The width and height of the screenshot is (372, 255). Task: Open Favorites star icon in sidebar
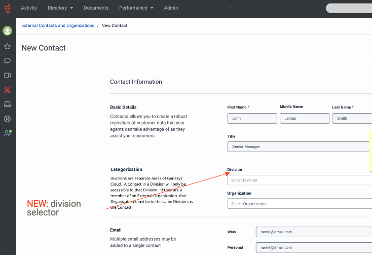click(x=8, y=46)
